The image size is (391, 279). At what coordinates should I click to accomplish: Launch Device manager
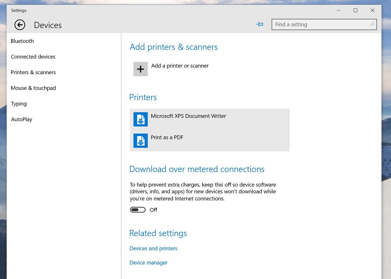[148, 262]
